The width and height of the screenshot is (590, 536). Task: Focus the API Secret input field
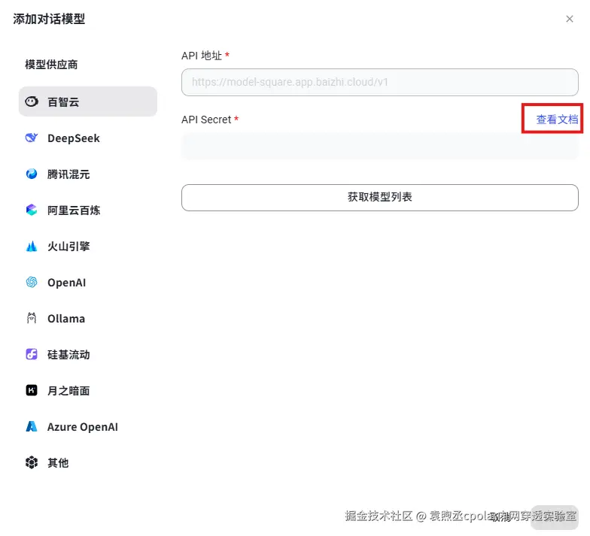pyautogui.click(x=379, y=146)
